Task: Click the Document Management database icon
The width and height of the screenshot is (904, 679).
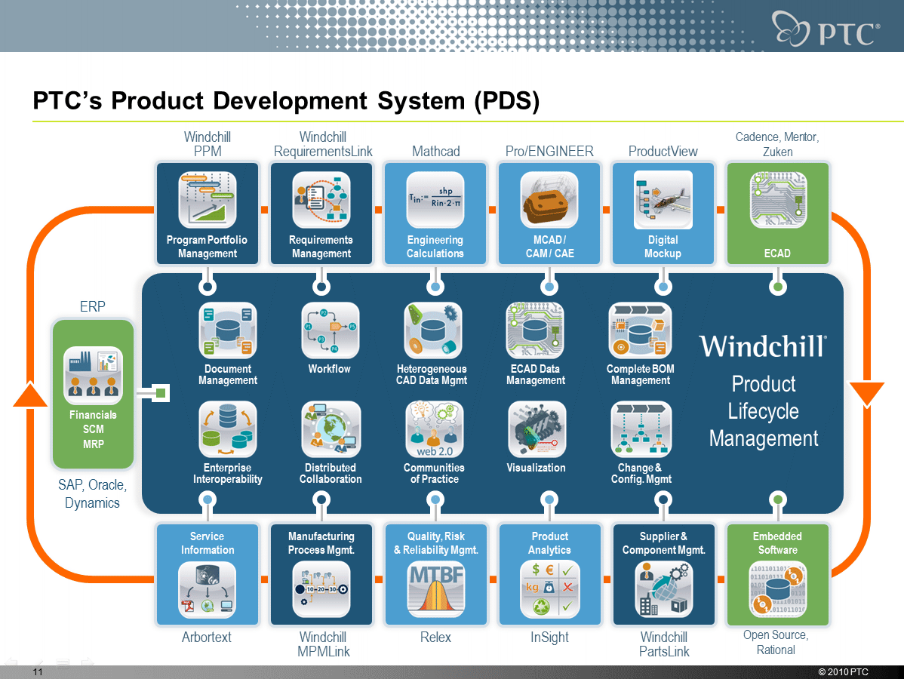Action: coord(227,330)
